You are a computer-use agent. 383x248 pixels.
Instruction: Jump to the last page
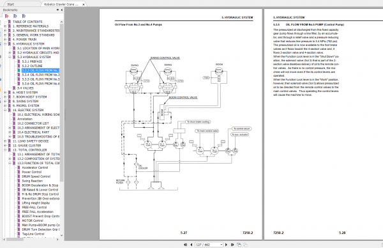click(x=232, y=245)
